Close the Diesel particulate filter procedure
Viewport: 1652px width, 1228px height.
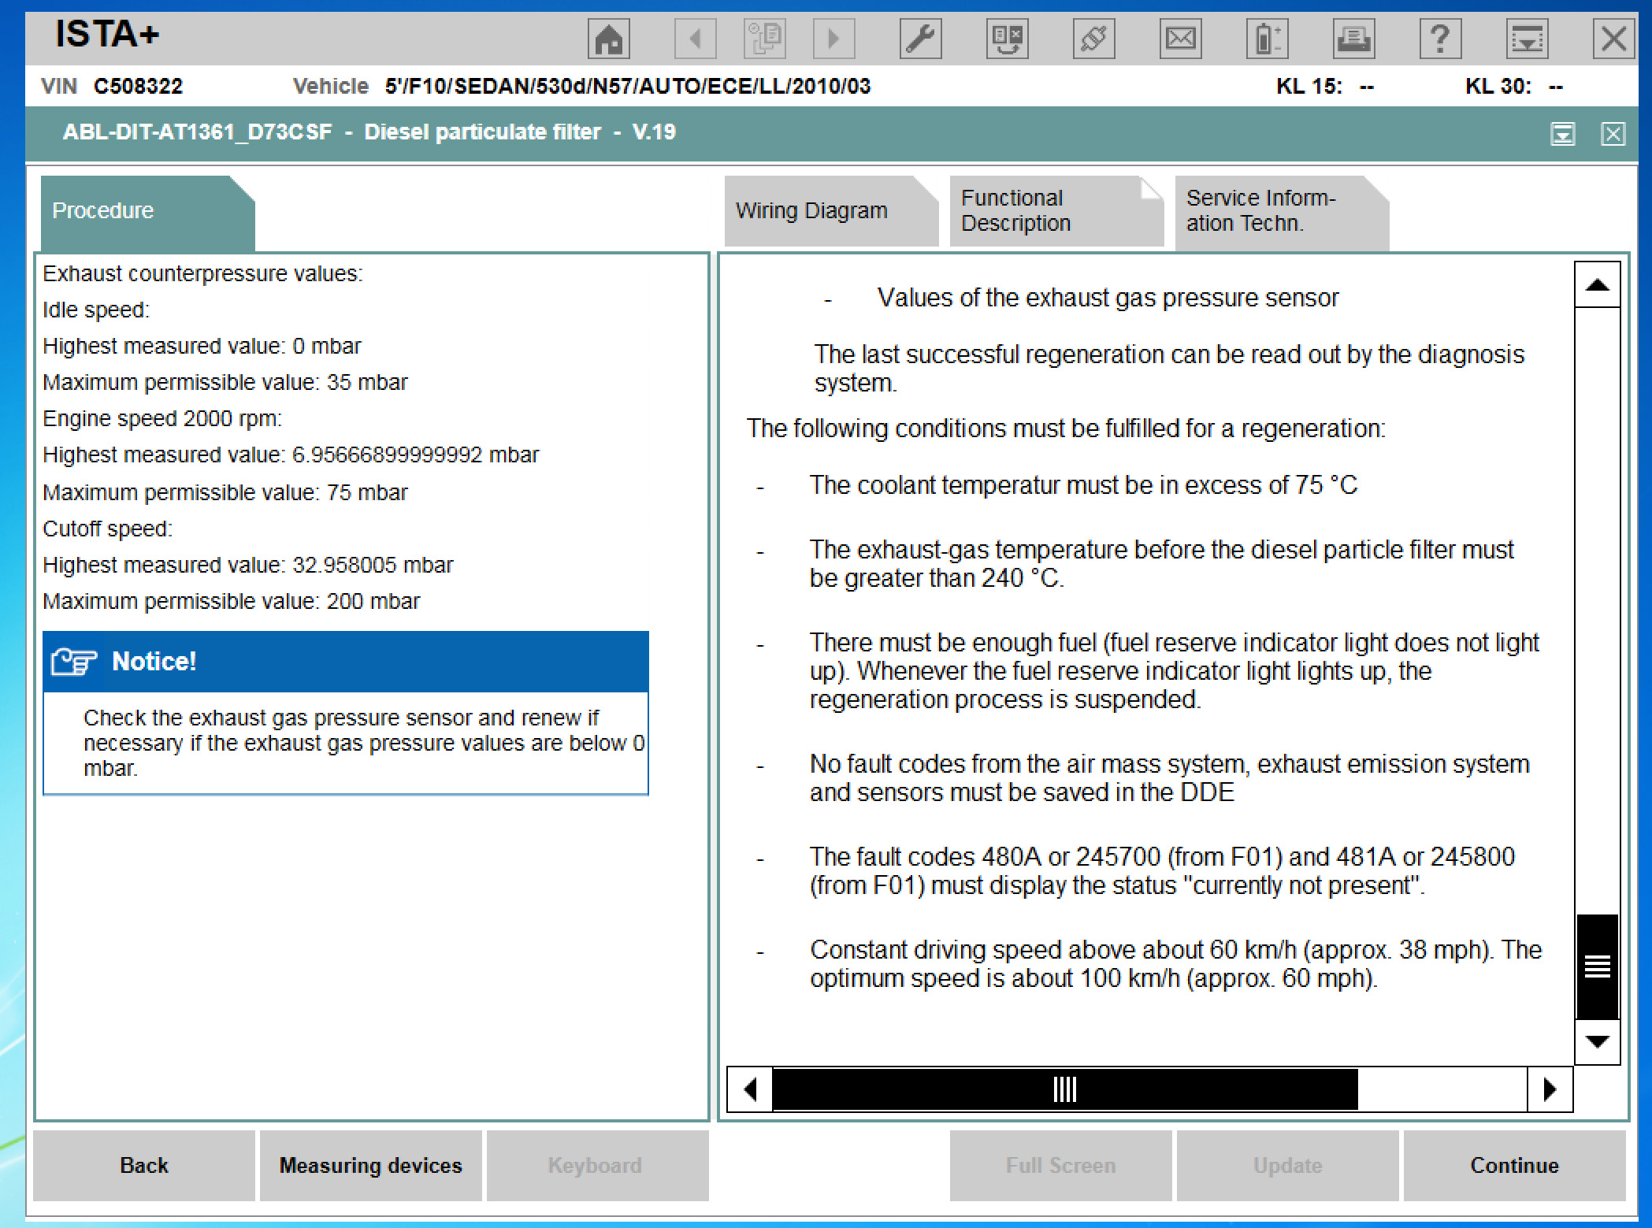[x=1613, y=134]
